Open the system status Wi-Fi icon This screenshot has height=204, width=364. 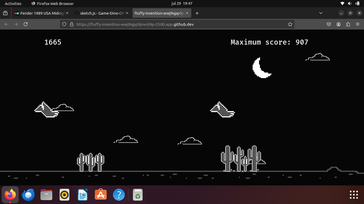click(x=342, y=3)
